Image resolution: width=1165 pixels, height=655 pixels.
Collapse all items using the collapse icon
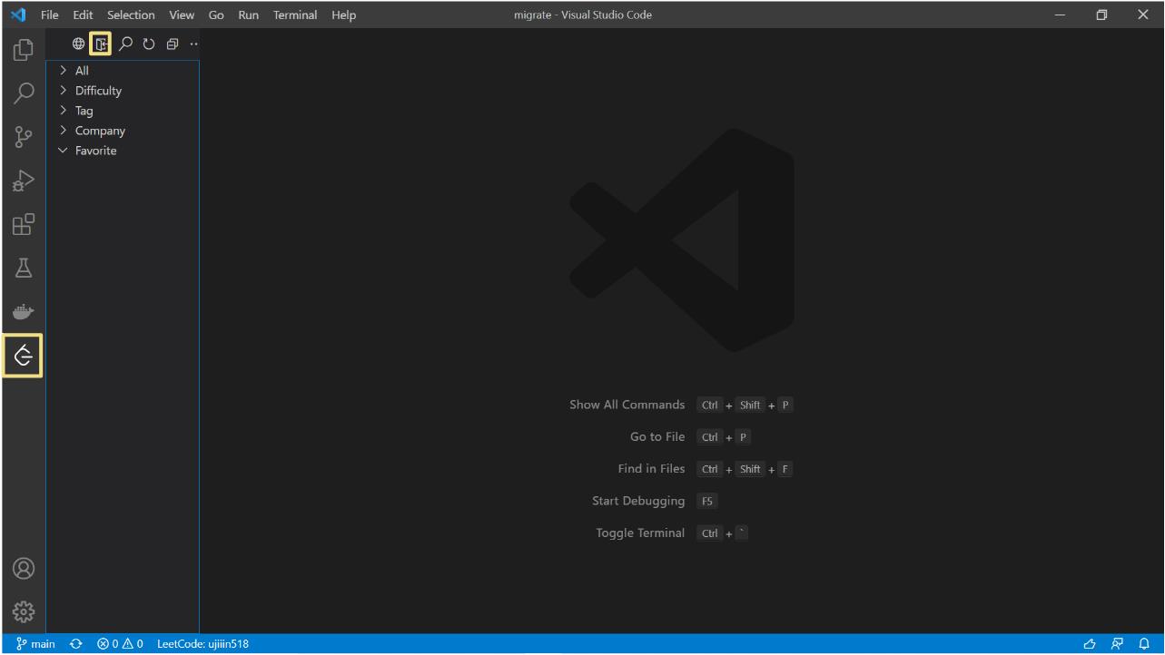click(171, 43)
